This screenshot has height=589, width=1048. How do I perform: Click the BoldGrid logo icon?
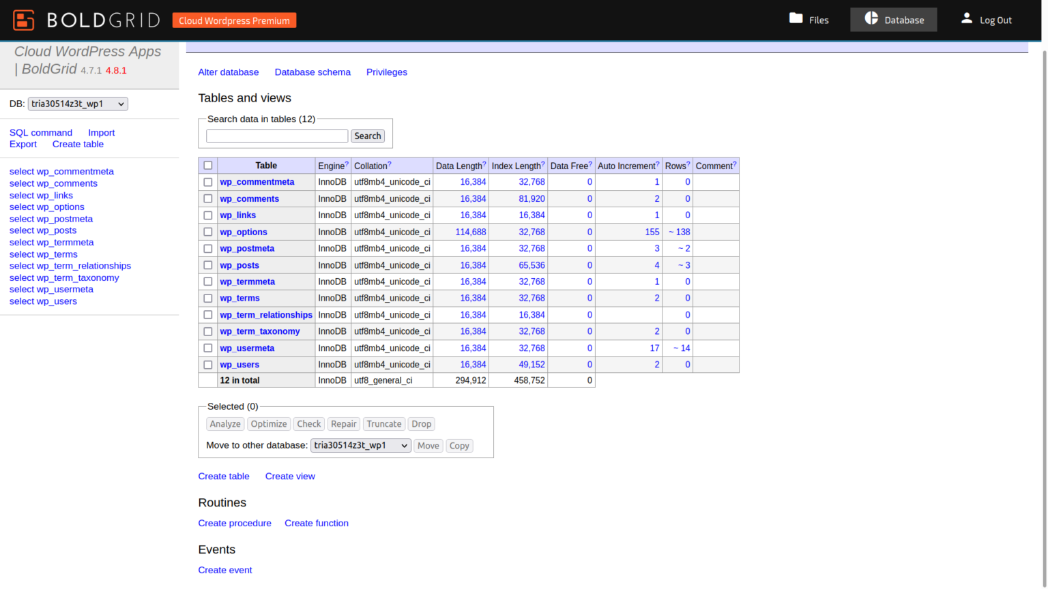(23, 20)
